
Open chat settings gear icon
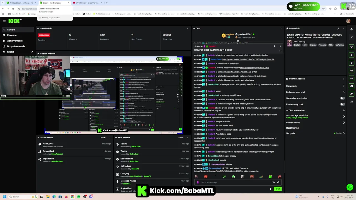tap(270, 189)
